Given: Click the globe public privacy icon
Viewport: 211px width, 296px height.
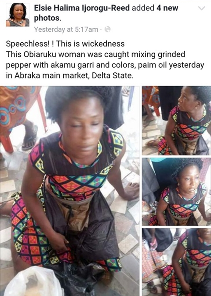Looking at the screenshot, I should 107,29.
